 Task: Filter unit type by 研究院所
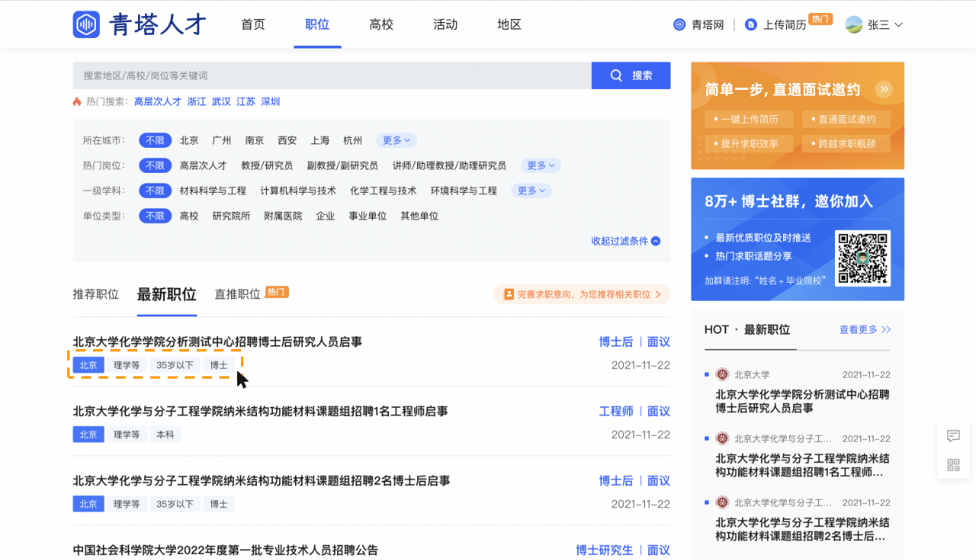click(x=231, y=216)
